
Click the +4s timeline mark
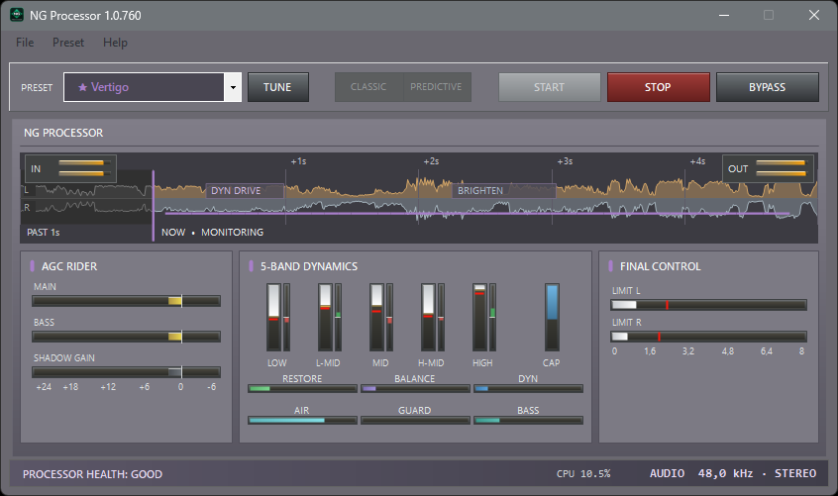697,161
